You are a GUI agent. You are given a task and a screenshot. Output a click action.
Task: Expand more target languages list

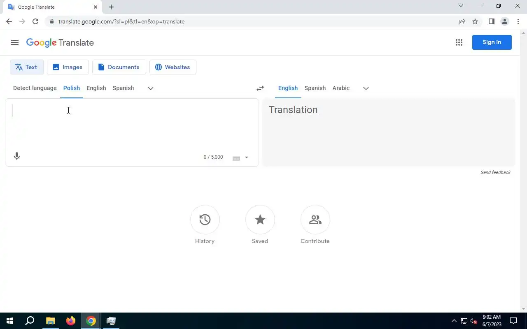366,88
